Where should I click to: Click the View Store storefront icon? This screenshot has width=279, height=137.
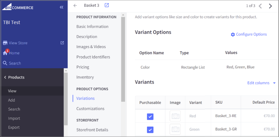5,43
